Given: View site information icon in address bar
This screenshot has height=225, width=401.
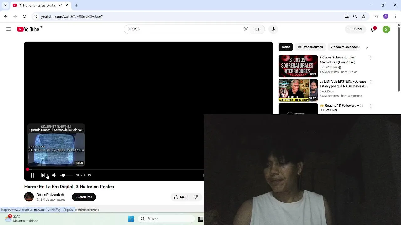Looking at the screenshot, I should tap(35, 17).
